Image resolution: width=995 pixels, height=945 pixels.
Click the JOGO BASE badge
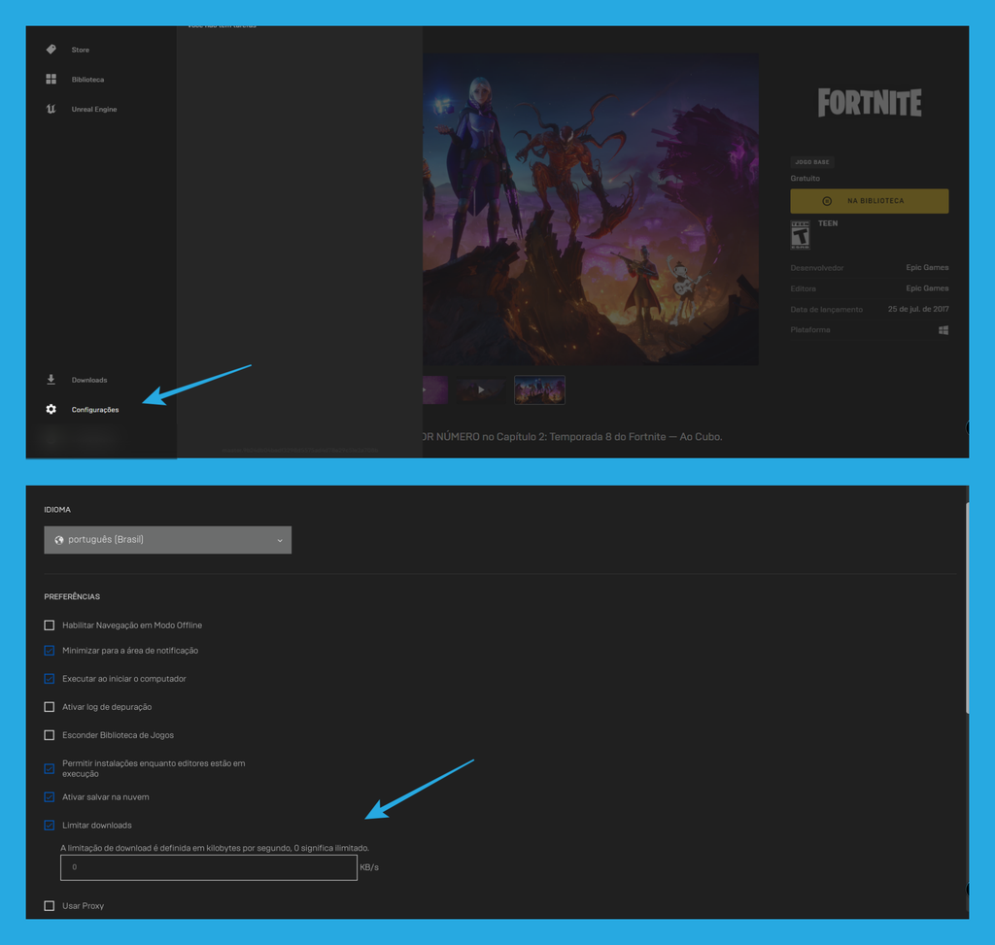[812, 162]
